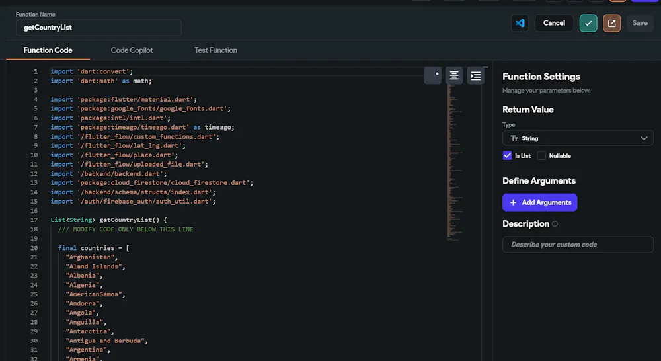Click the green checkmark validate button

(x=588, y=23)
